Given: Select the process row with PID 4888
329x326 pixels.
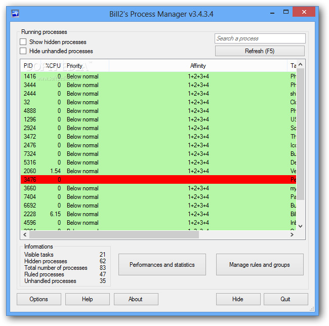Looking at the screenshot, I should 158,111.
